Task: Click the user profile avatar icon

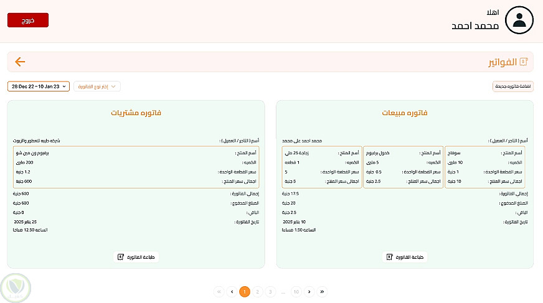Action: click(x=519, y=20)
